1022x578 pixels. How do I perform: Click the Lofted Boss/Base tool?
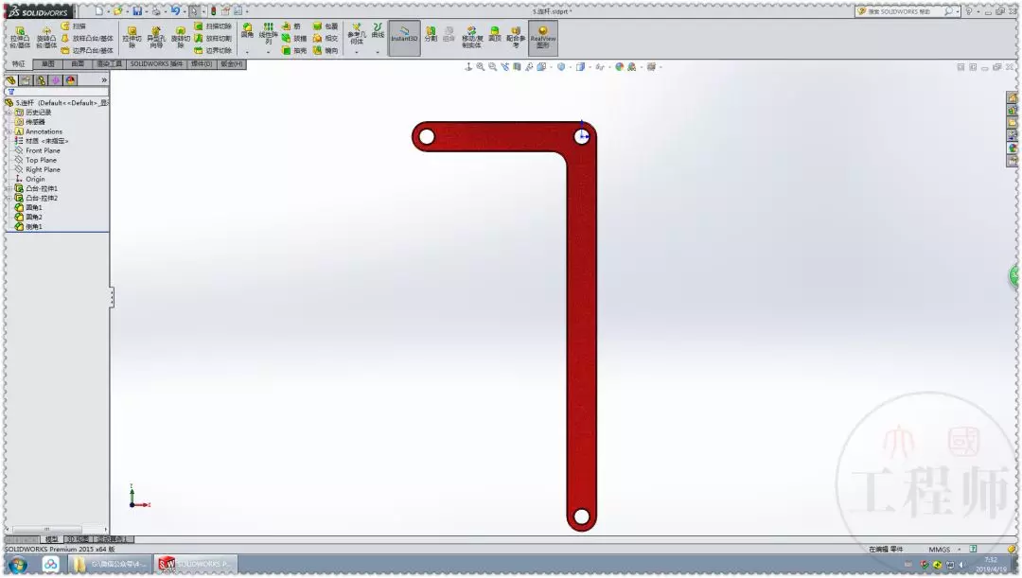87,39
